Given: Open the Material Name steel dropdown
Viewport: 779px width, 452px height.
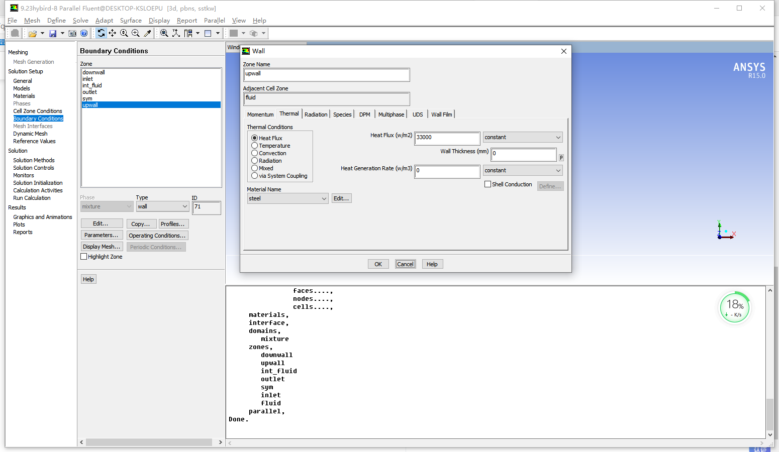Looking at the screenshot, I should pos(287,199).
